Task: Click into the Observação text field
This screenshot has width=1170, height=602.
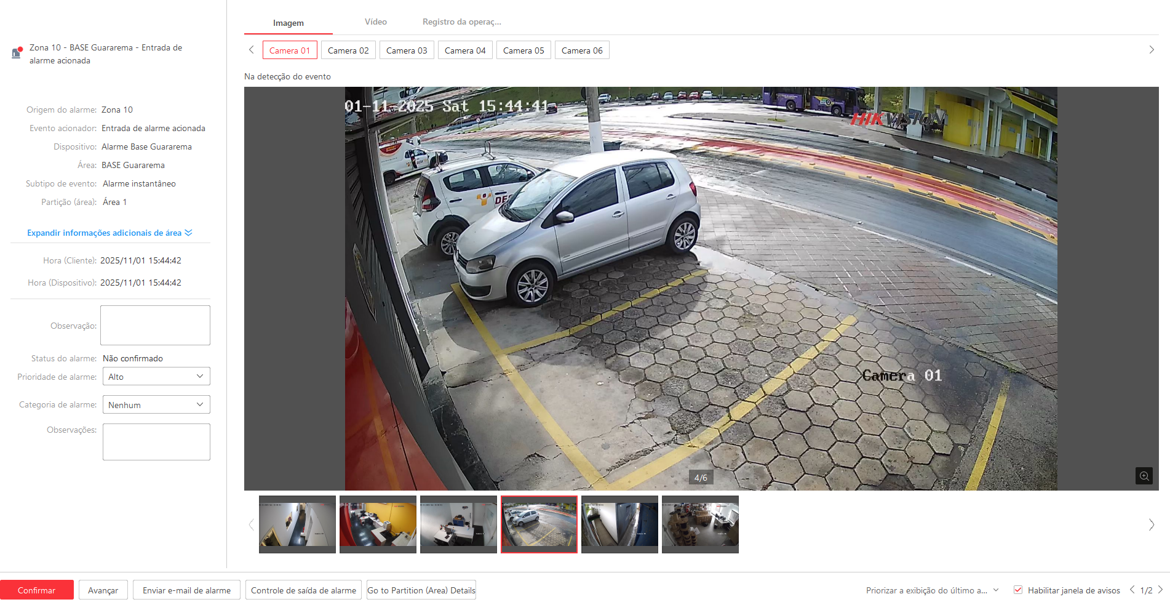Action: tap(155, 325)
